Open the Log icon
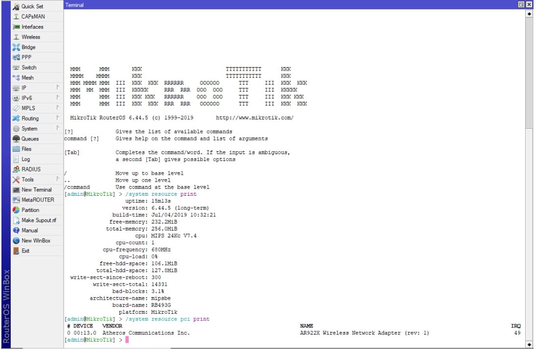The height and width of the screenshot is (349, 536). (16, 159)
